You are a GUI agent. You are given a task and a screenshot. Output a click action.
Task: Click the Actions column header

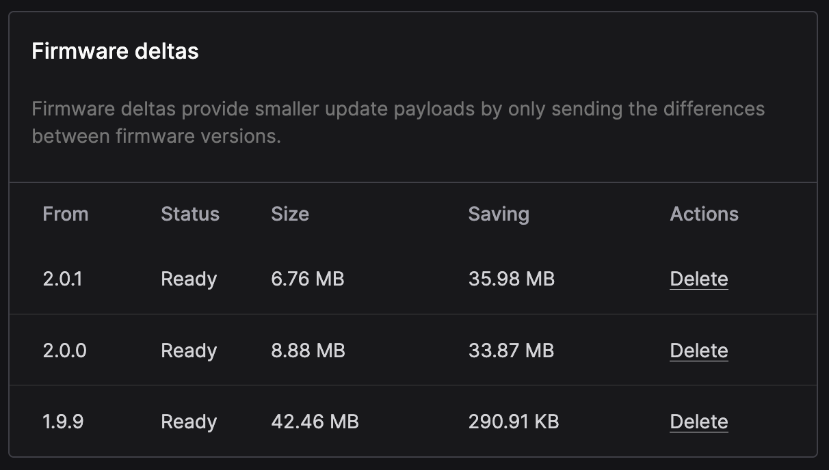704,214
